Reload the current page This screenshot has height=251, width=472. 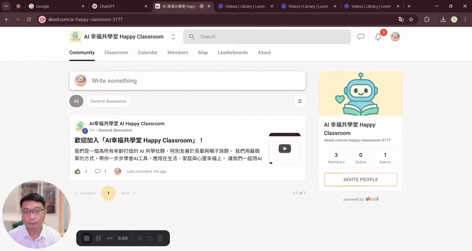pos(29,19)
